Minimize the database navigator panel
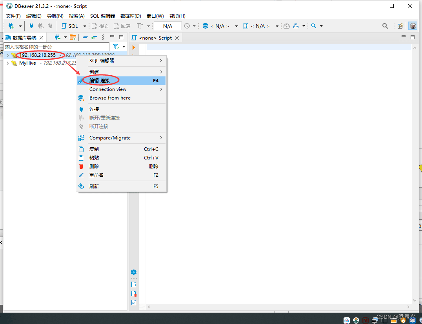This screenshot has height=324, width=422. (x=112, y=36)
